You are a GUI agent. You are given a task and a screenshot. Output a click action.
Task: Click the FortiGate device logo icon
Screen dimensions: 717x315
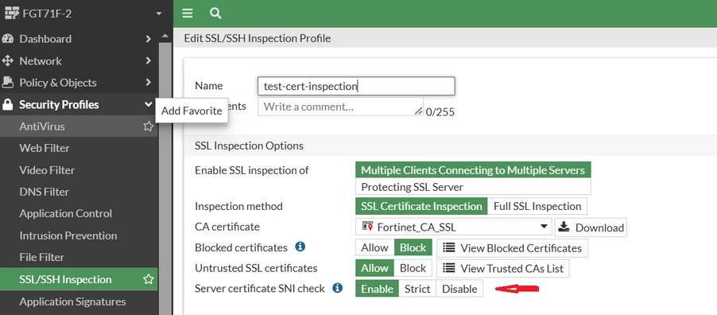(12, 14)
